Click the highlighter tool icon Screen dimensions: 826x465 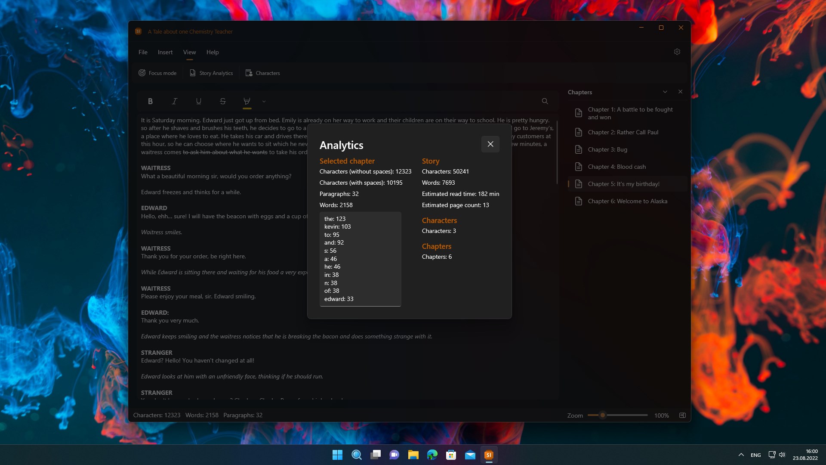click(x=247, y=101)
